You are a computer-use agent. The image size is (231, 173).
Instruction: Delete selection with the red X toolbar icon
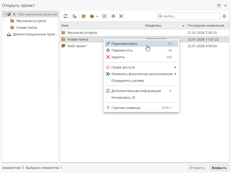pos(121,16)
